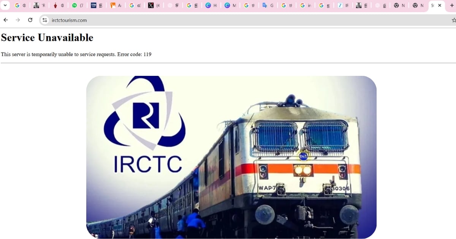The image size is (456, 239).
Task: Select the last Chrome 'N' tab
Action: (x=418, y=5)
